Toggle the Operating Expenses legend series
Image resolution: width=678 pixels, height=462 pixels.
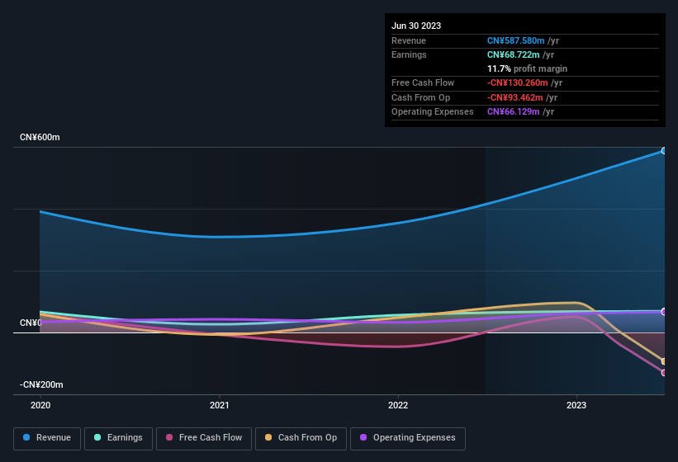(x=408, y=438)
